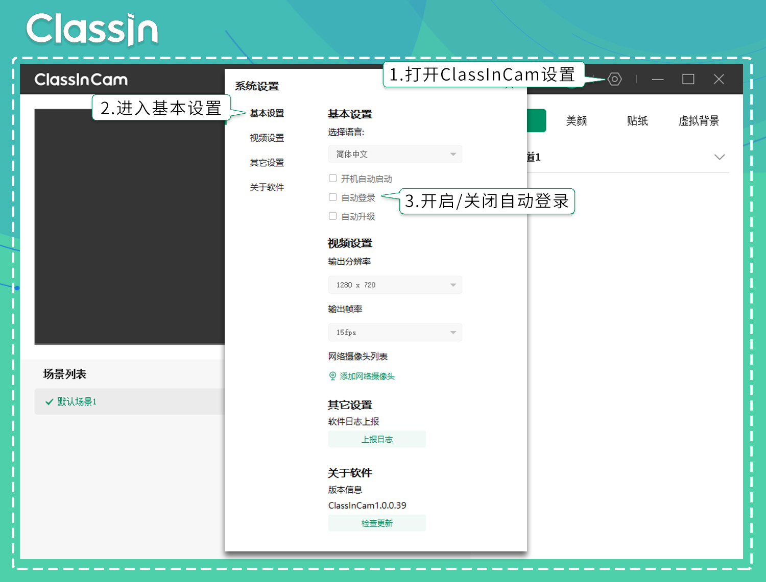The width and height of the screenshot is (766, 582).
Task: Switch to the 虚拟背景 tab
Action: coord(699,121)
